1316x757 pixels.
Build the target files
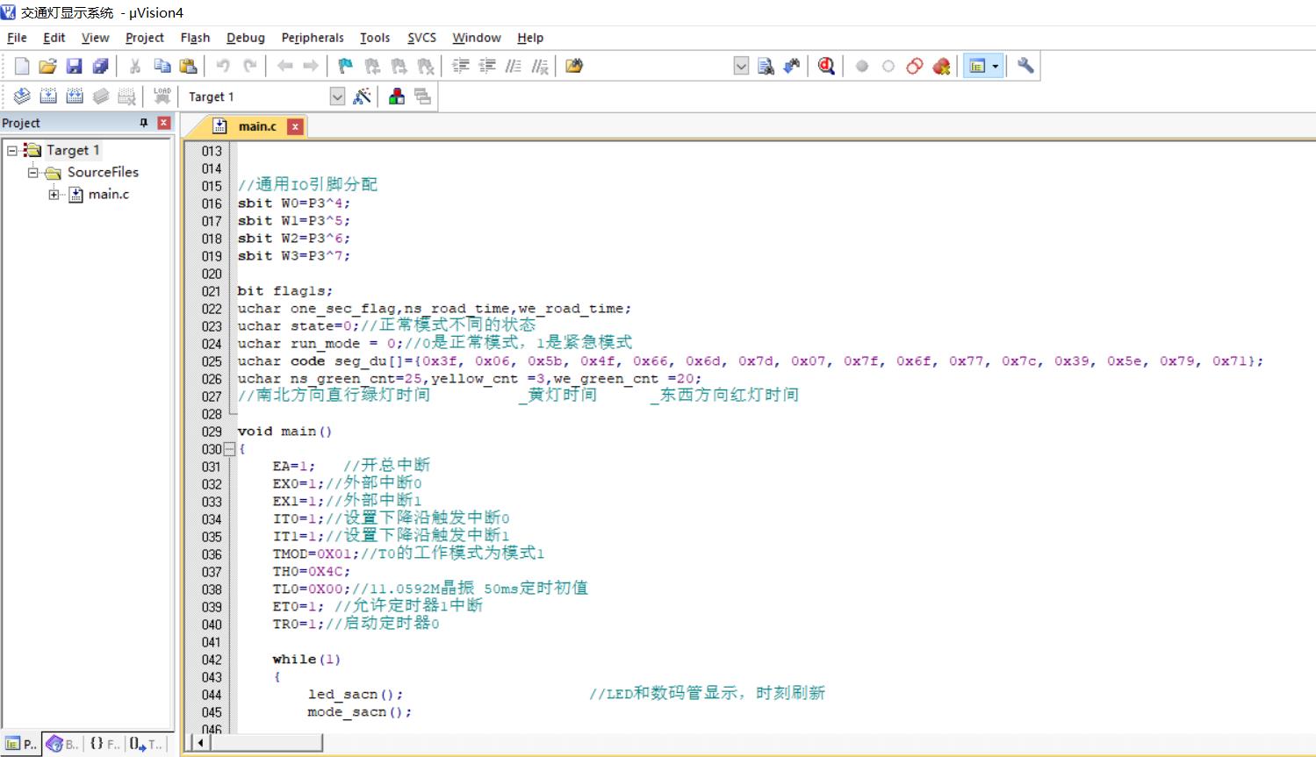[48, 96]
